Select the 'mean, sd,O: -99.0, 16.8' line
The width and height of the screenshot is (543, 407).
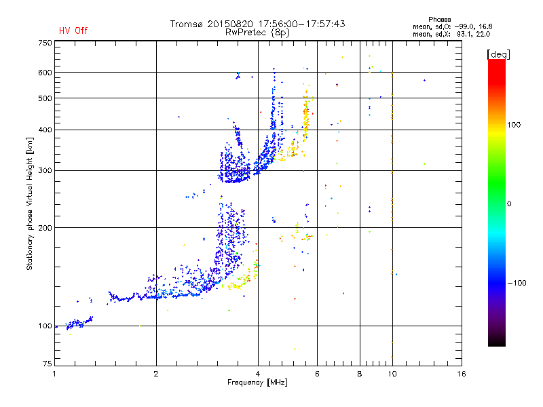(x=452, y=26)
